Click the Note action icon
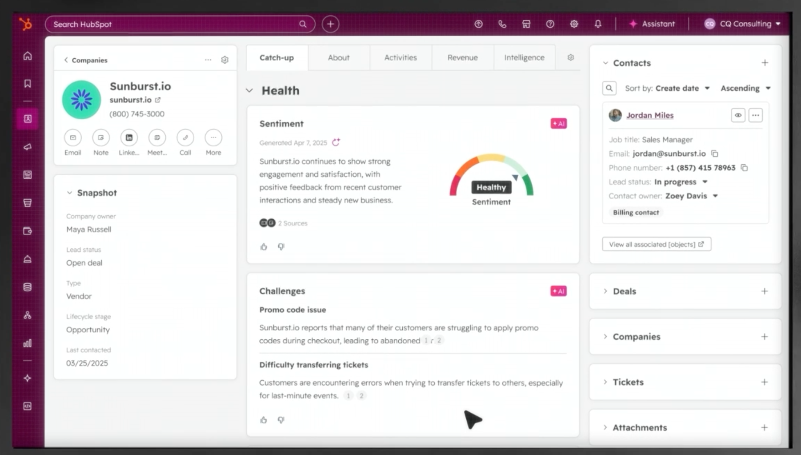This screenshot has width=801, height=455. tap(101, 138)
